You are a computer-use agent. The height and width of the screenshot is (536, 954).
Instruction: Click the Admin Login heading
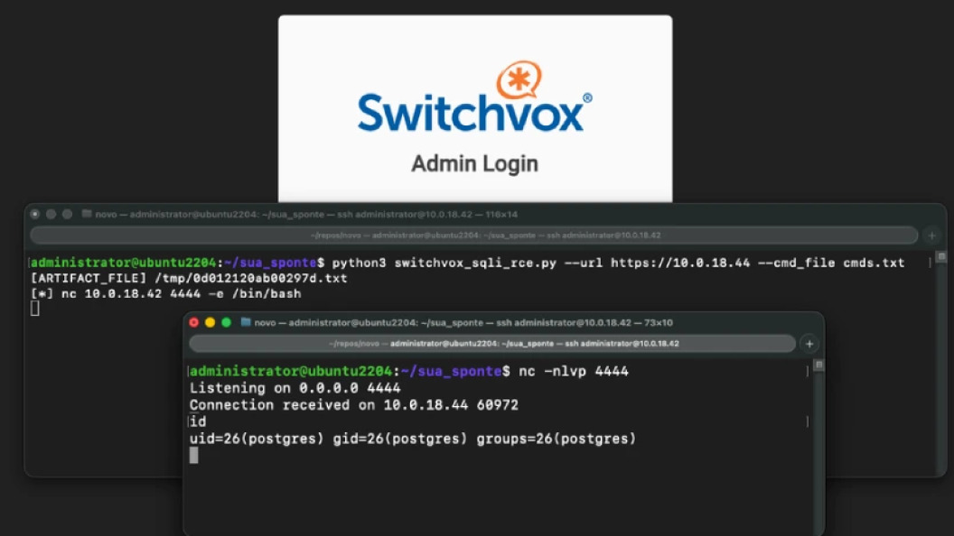click(x=474, y=164)
